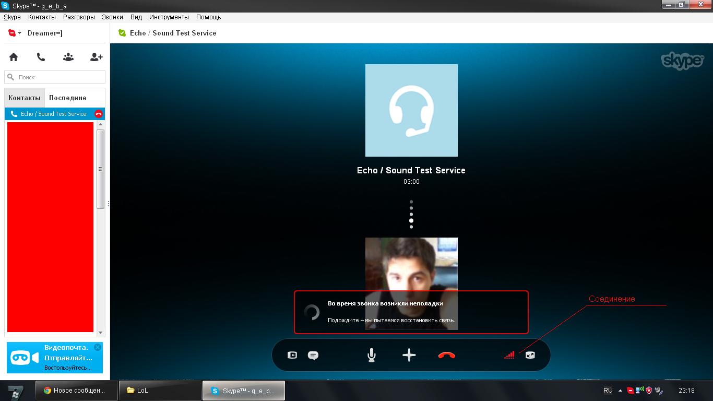This screenshot has width=713, height=401.
Task: Open the Skype home view icon
Action: [14, 57]
